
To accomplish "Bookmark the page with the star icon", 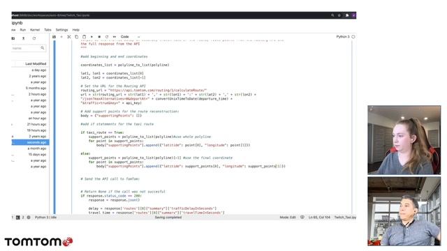I will pyautogui.click(x=339, y=15).
